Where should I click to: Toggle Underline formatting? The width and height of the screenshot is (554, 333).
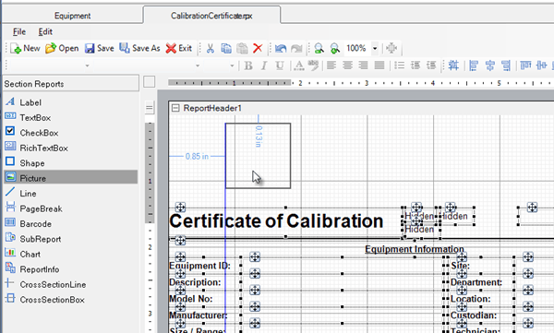(x=280, y=65)
